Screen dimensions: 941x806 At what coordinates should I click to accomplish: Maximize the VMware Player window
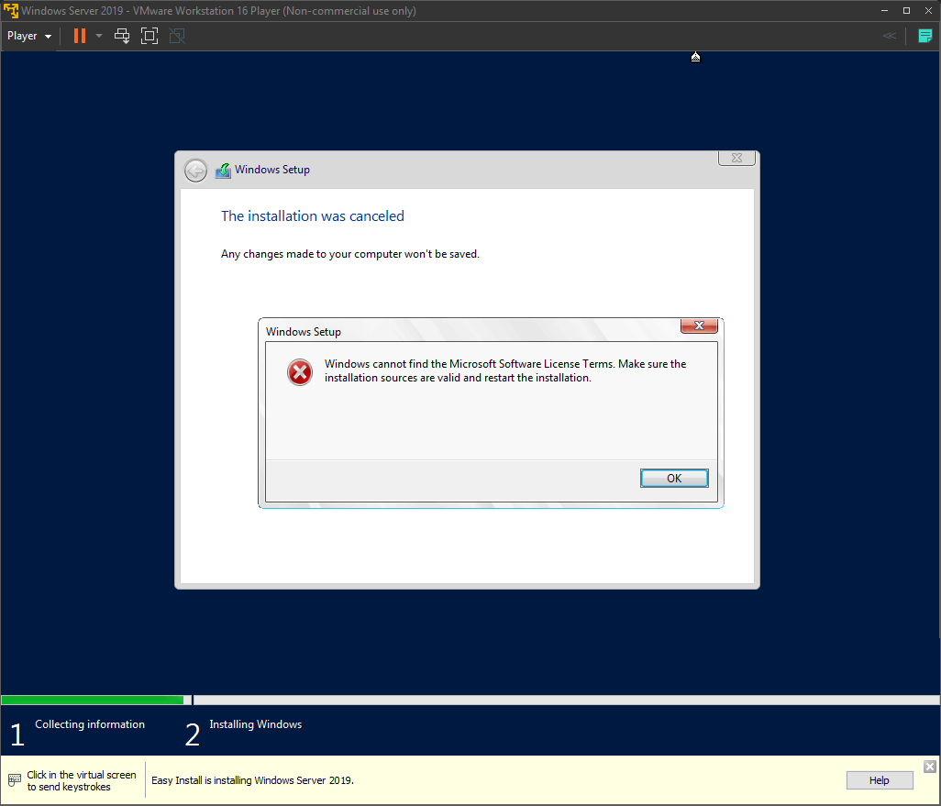906,11
